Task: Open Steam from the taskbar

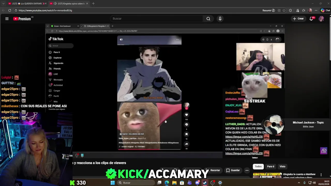Action: coord(205,183)
